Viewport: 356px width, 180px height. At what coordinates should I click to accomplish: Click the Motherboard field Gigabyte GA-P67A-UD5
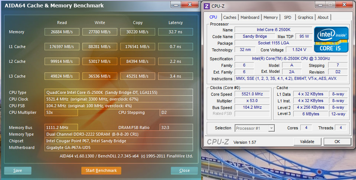coord(119,147)
